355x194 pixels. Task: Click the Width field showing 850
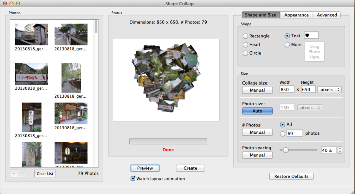pyautogui.click(x=287, y=89)
